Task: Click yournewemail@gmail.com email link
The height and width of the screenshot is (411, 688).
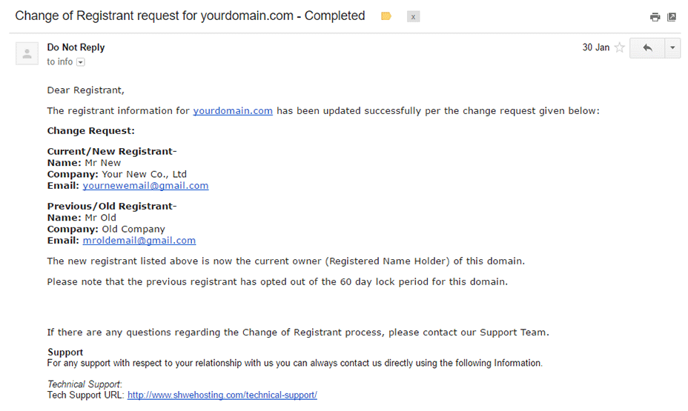Action: [x=145, y=186]
